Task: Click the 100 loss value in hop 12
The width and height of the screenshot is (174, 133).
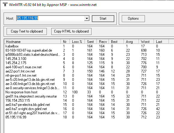Action: (75, 92)
